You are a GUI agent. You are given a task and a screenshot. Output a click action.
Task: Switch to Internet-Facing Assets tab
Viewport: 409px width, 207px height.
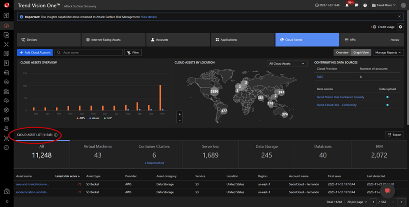tap(113, 39)
